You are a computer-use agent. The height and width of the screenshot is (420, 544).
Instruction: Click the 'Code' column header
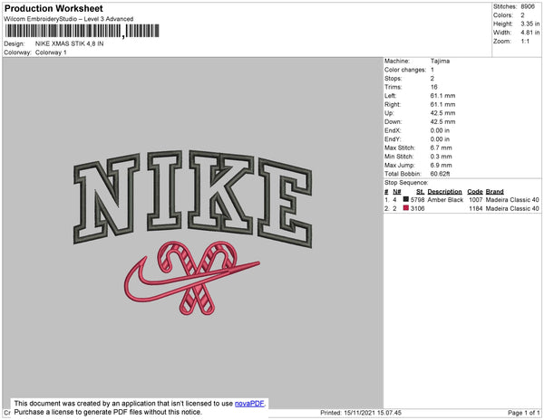click(x=475, y=192)
